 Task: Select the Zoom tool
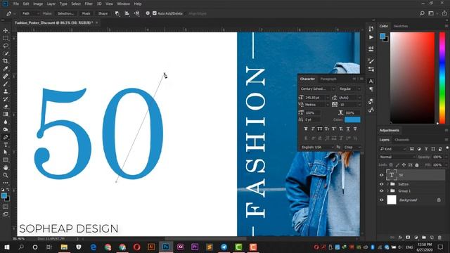coord(6,175)
